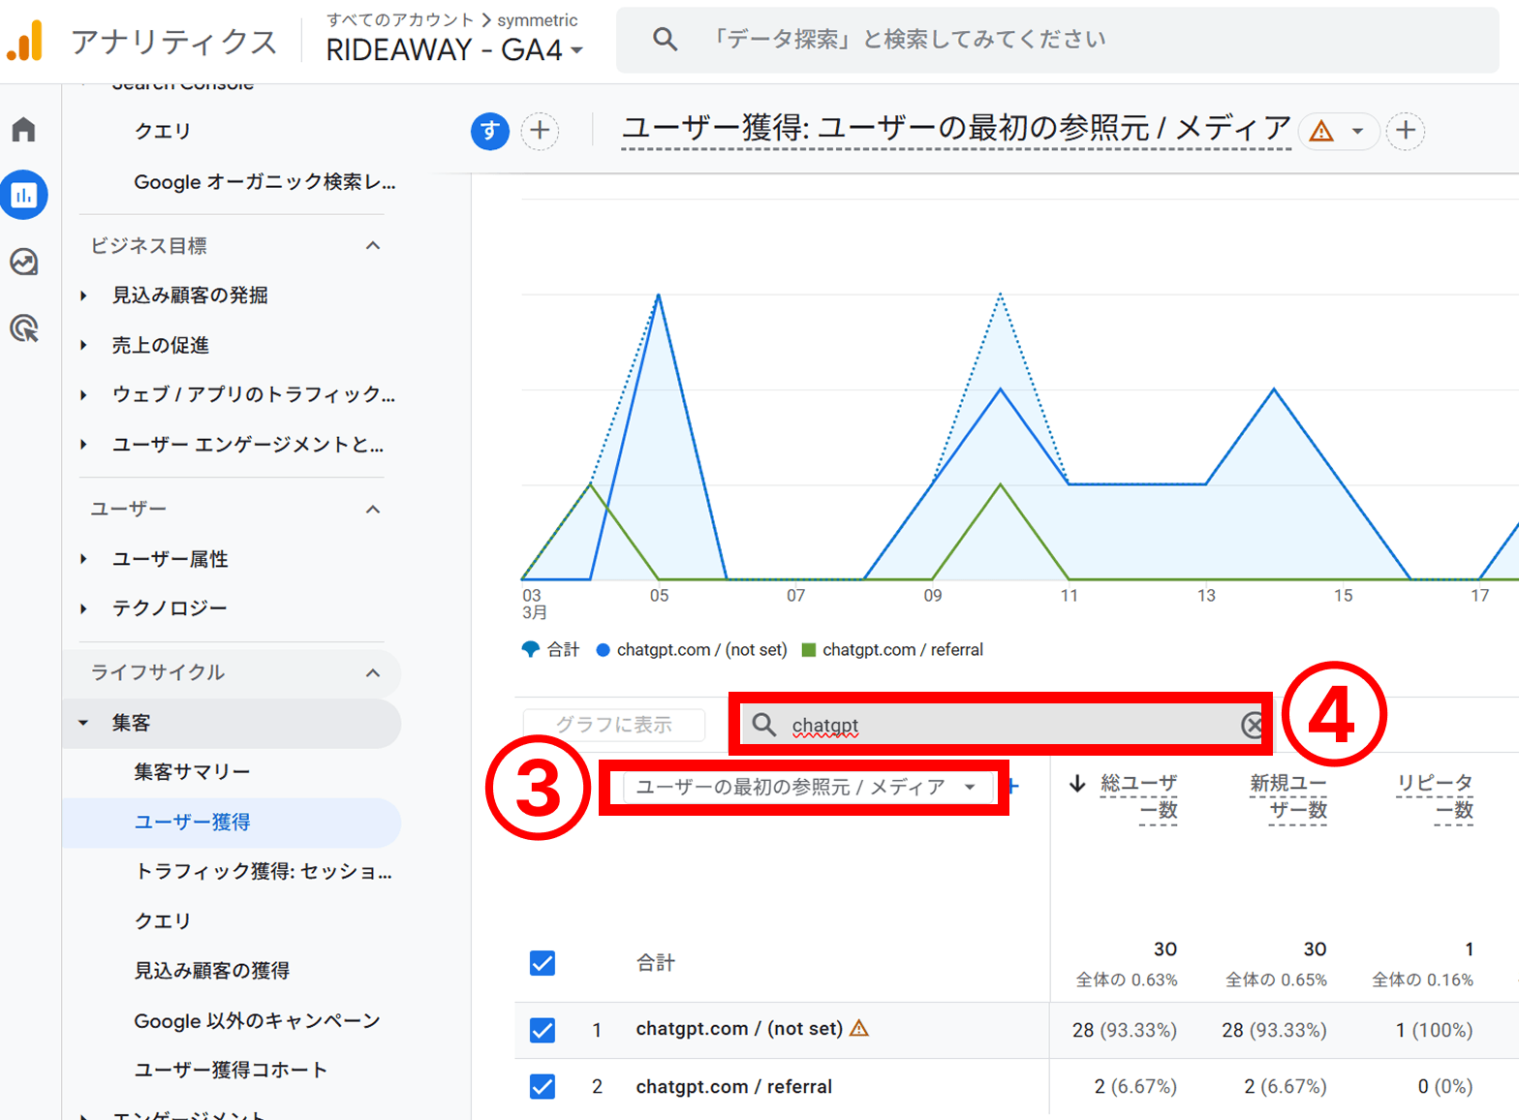Click the warning triangle beside report title
The width and height of the screenshot is (1519, 1120).
point(1321,131)
